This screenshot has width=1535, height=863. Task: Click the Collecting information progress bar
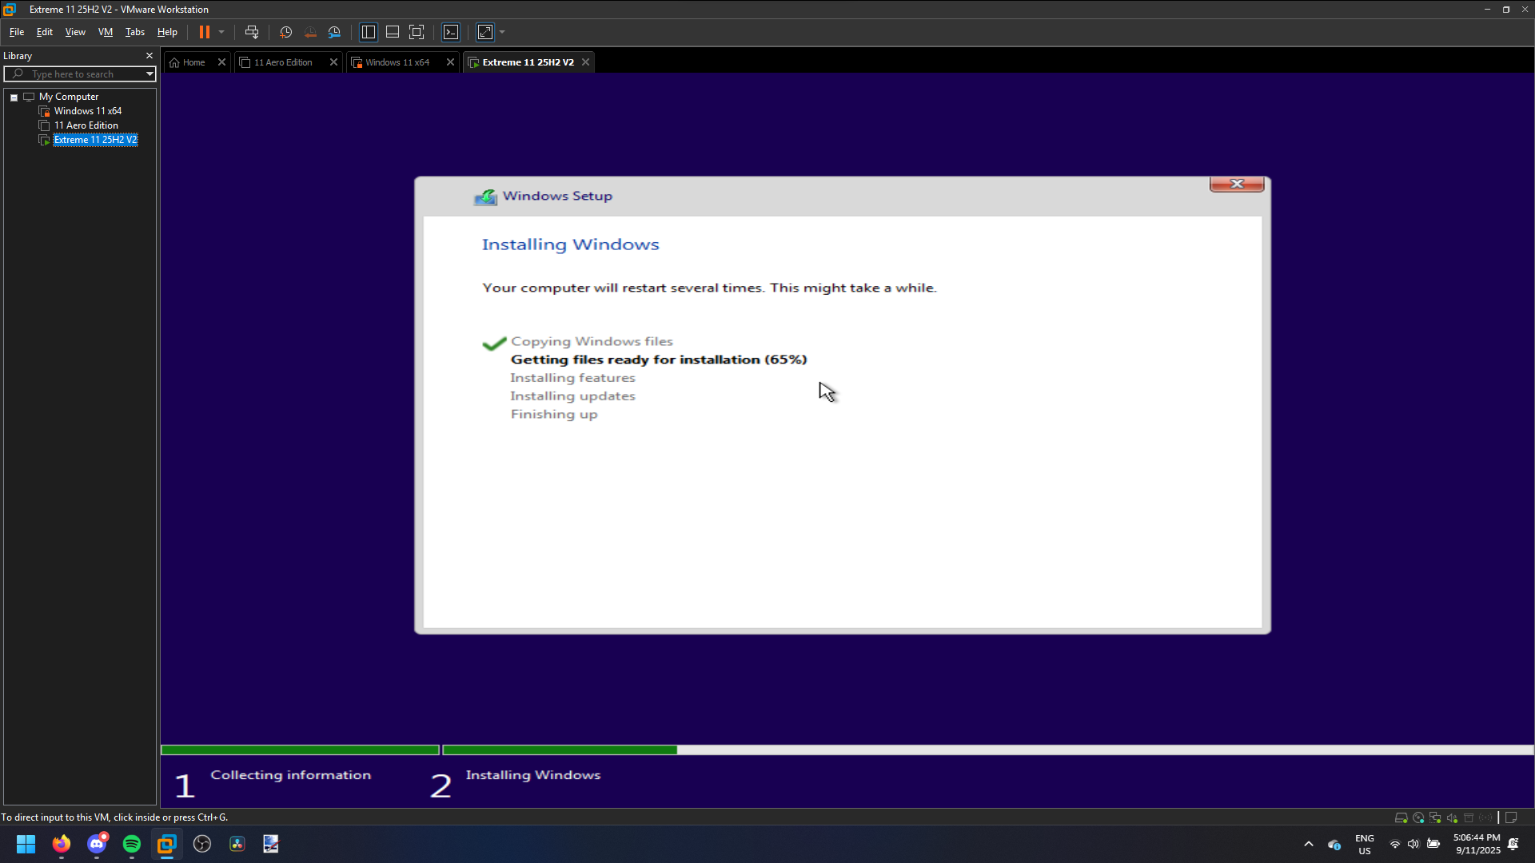tap(300, 750)
